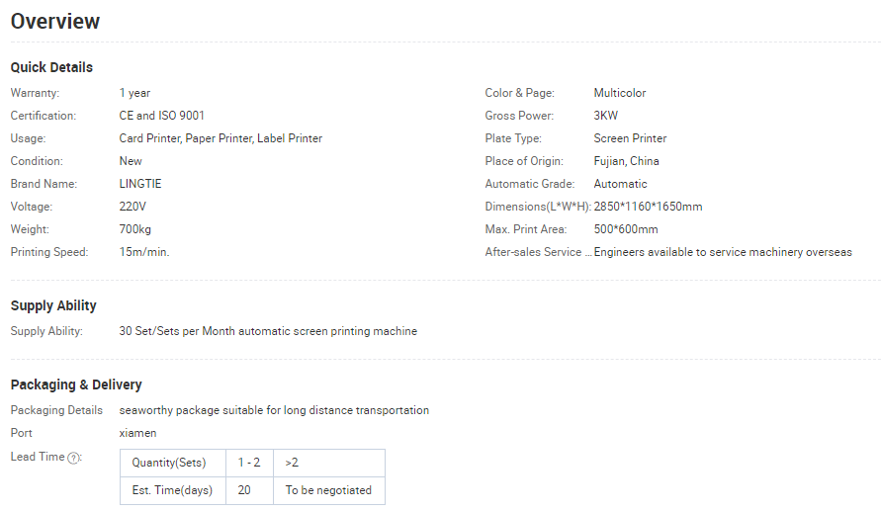Click the Lead Time help question-mark icon
Image resolution: width=881 pixels, height=512 pixels.
[x=73, y=458]
